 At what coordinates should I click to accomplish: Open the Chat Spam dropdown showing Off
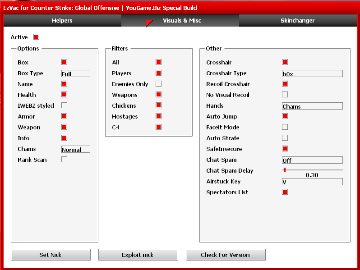click(x=312, y=160)
